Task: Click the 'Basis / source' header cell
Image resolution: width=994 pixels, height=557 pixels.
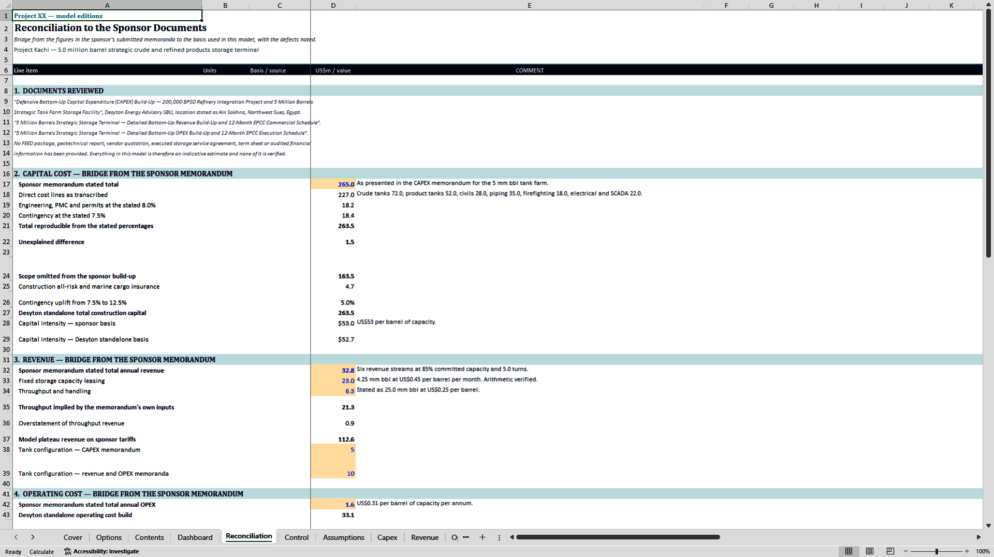Action: coord(268,70)
